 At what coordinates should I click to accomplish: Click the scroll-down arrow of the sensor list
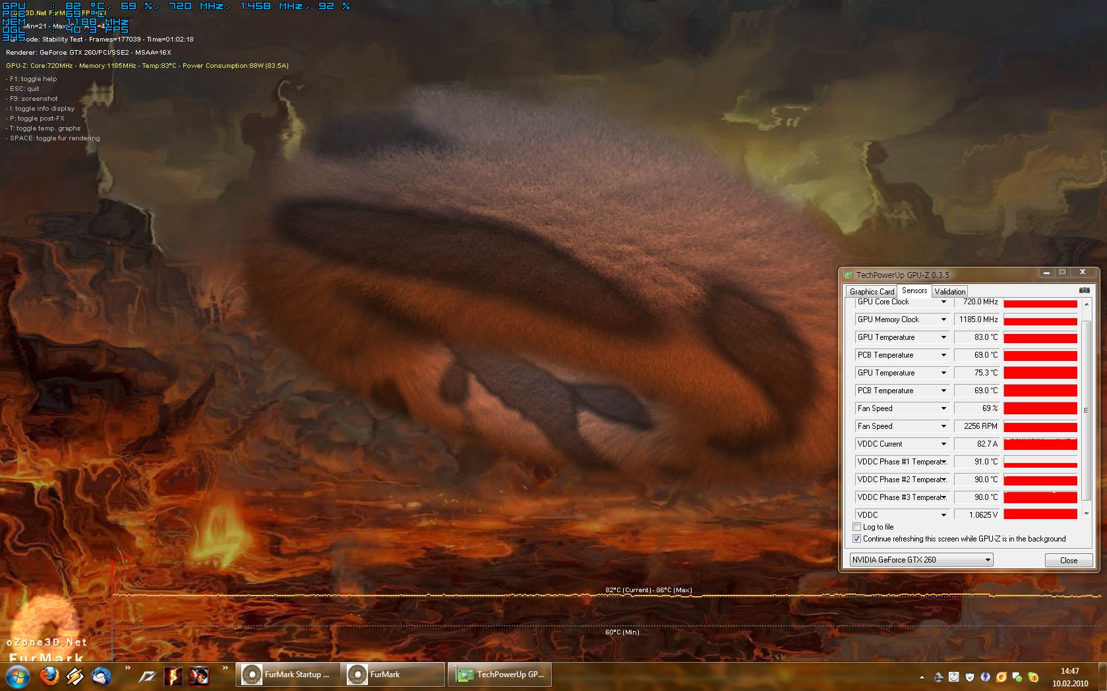(1086, 514)
